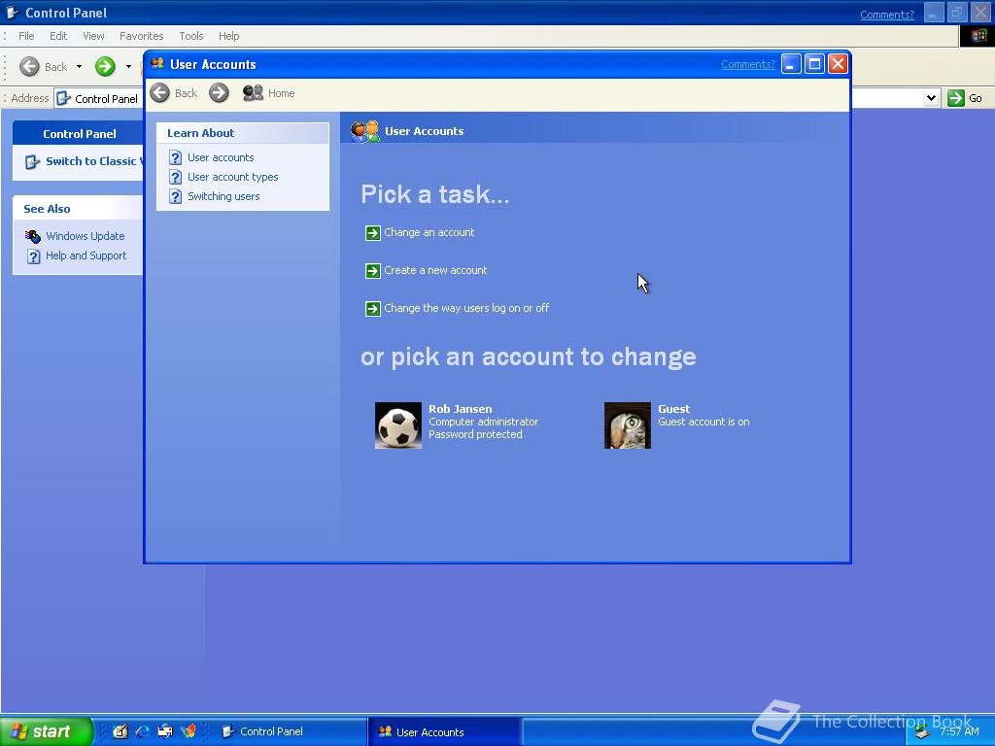Click Control Panel title bar icon

pyautogui.click(x=12, y=13)
